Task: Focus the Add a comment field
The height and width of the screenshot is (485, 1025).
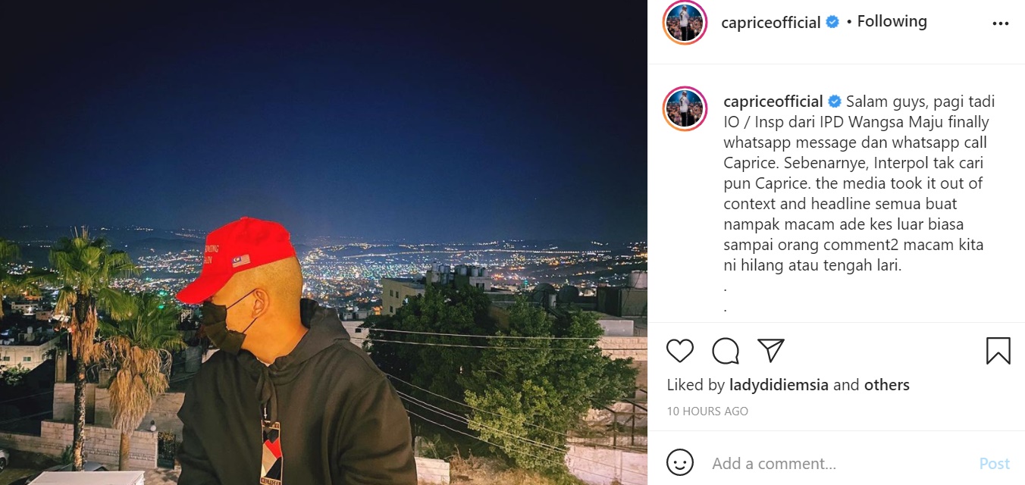Action: 834,463
